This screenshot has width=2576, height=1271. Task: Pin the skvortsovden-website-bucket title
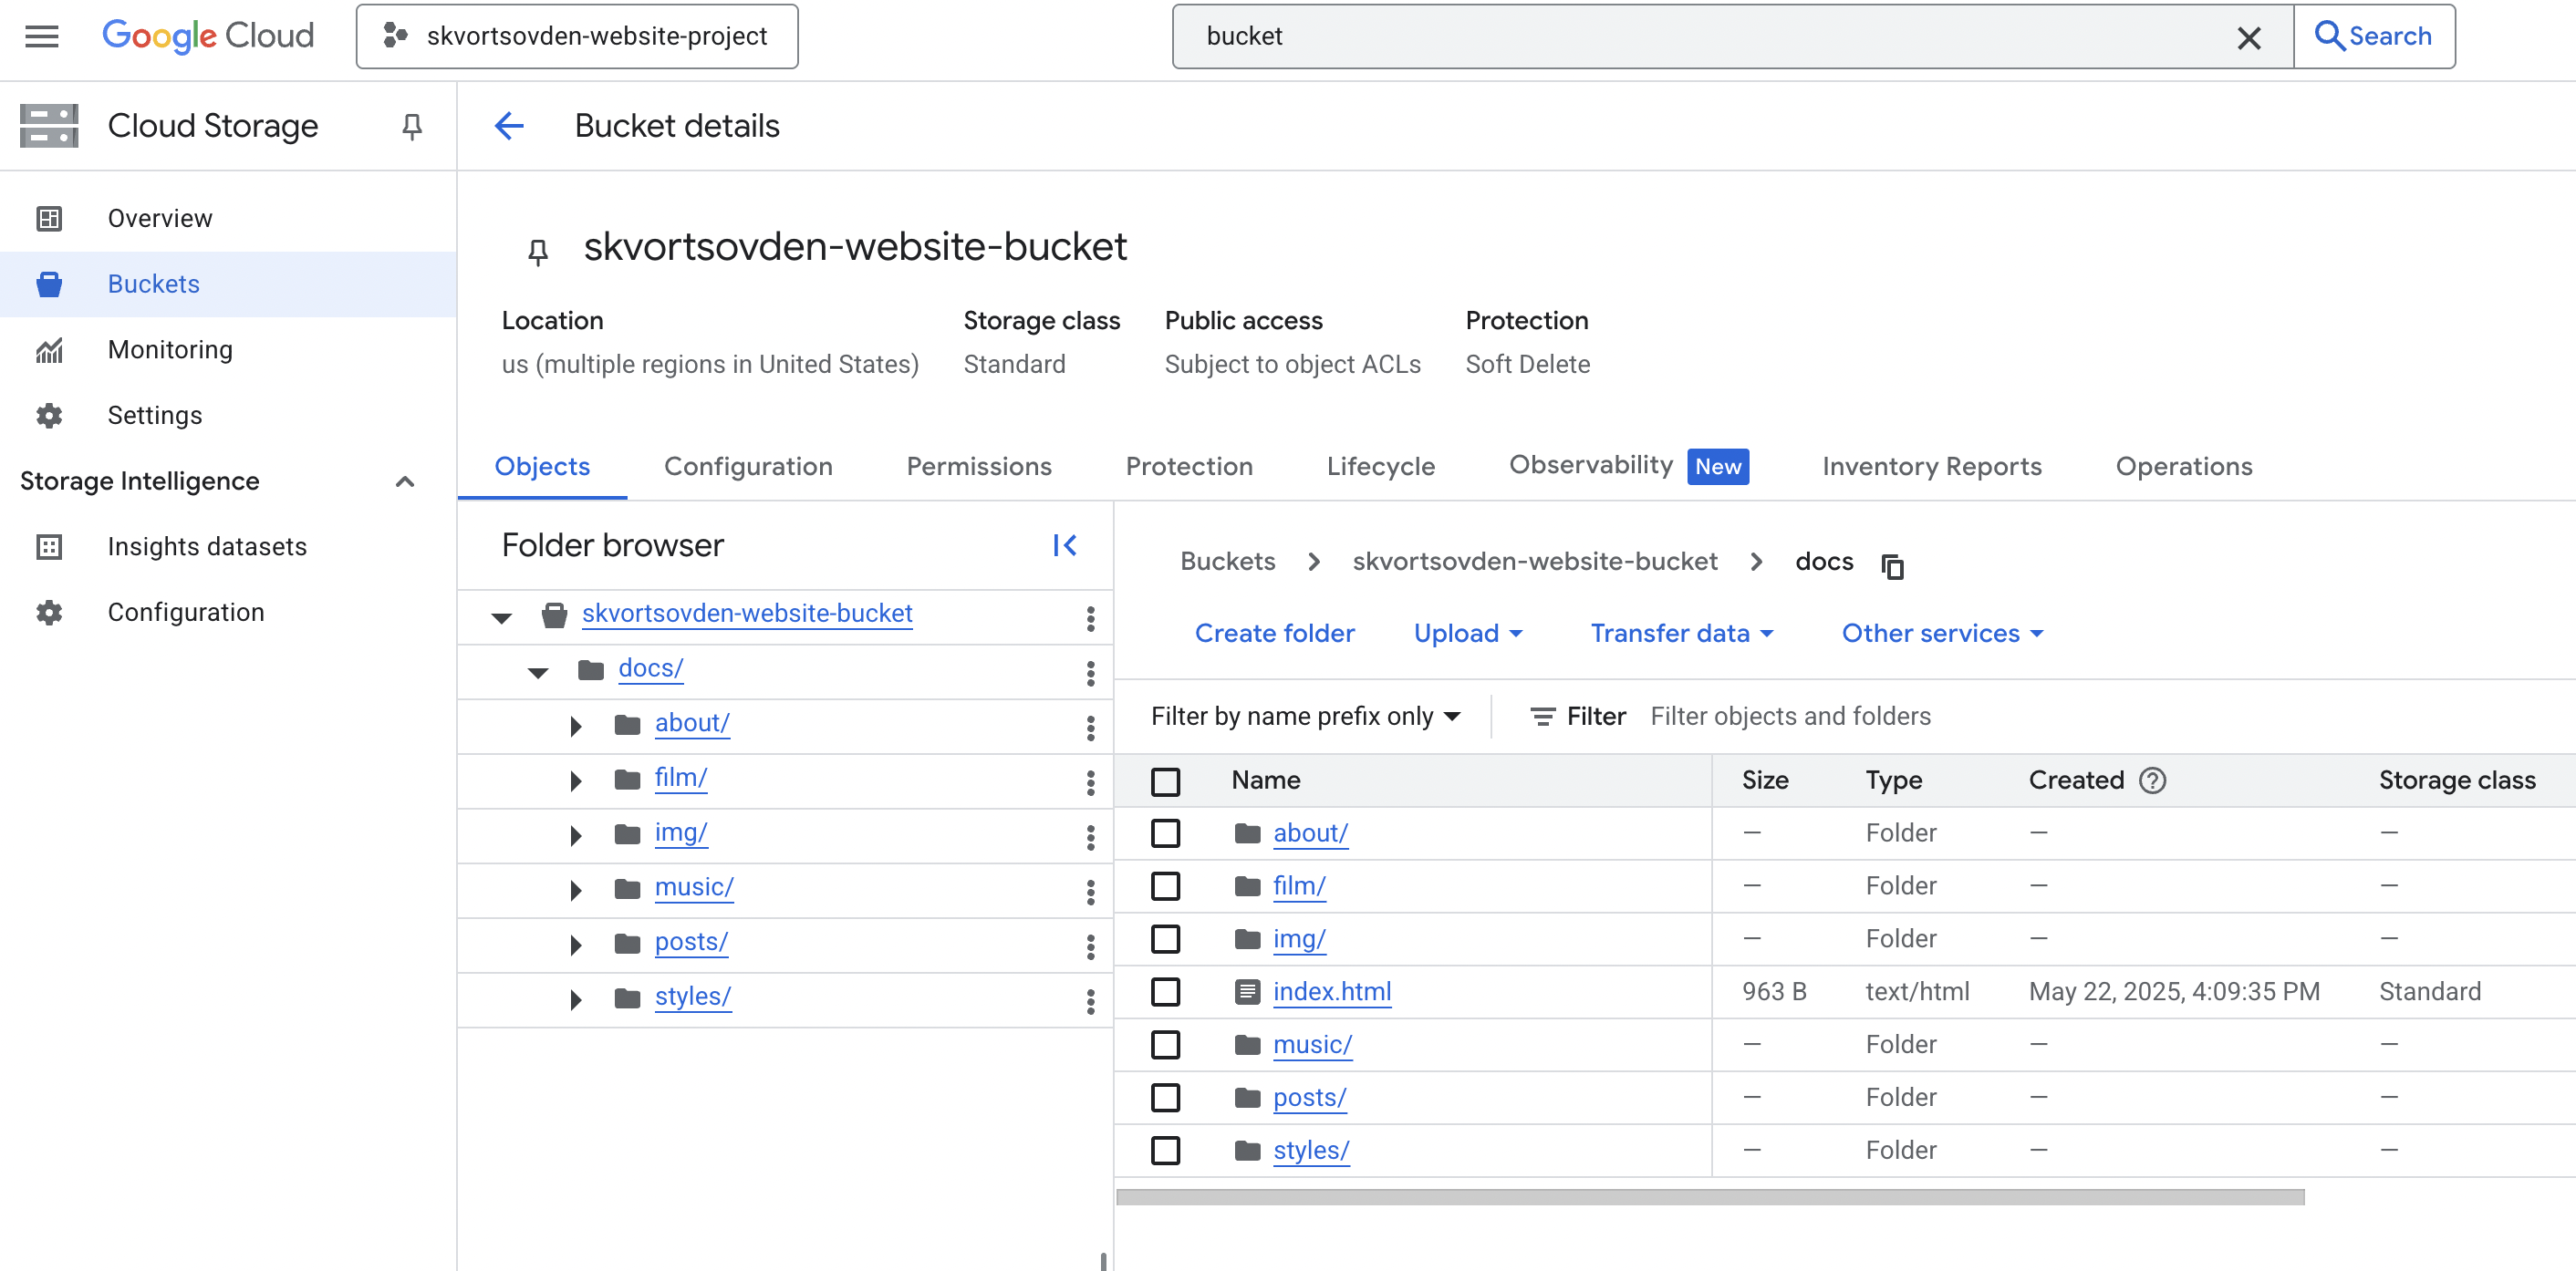click(538, 251)
